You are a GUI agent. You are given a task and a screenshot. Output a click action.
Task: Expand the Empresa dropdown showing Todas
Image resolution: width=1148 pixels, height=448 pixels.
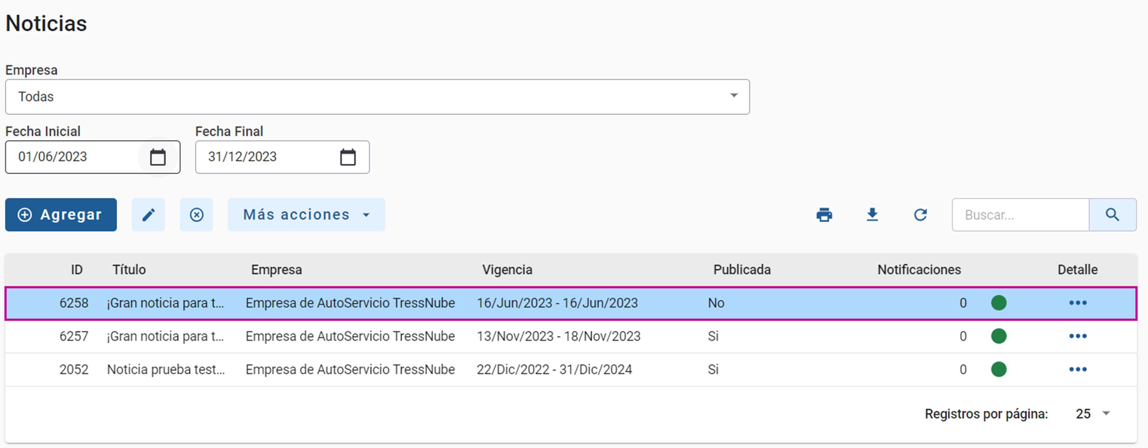[734, 96]
